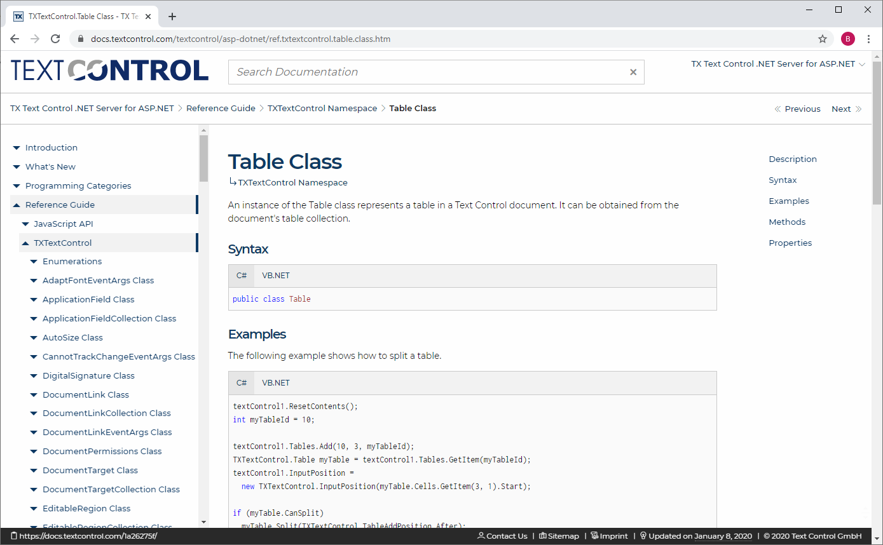The image size is (883, 545).
Task: Open TX Text Control .NET Server breadcrumb
Action: click(92, 109)
